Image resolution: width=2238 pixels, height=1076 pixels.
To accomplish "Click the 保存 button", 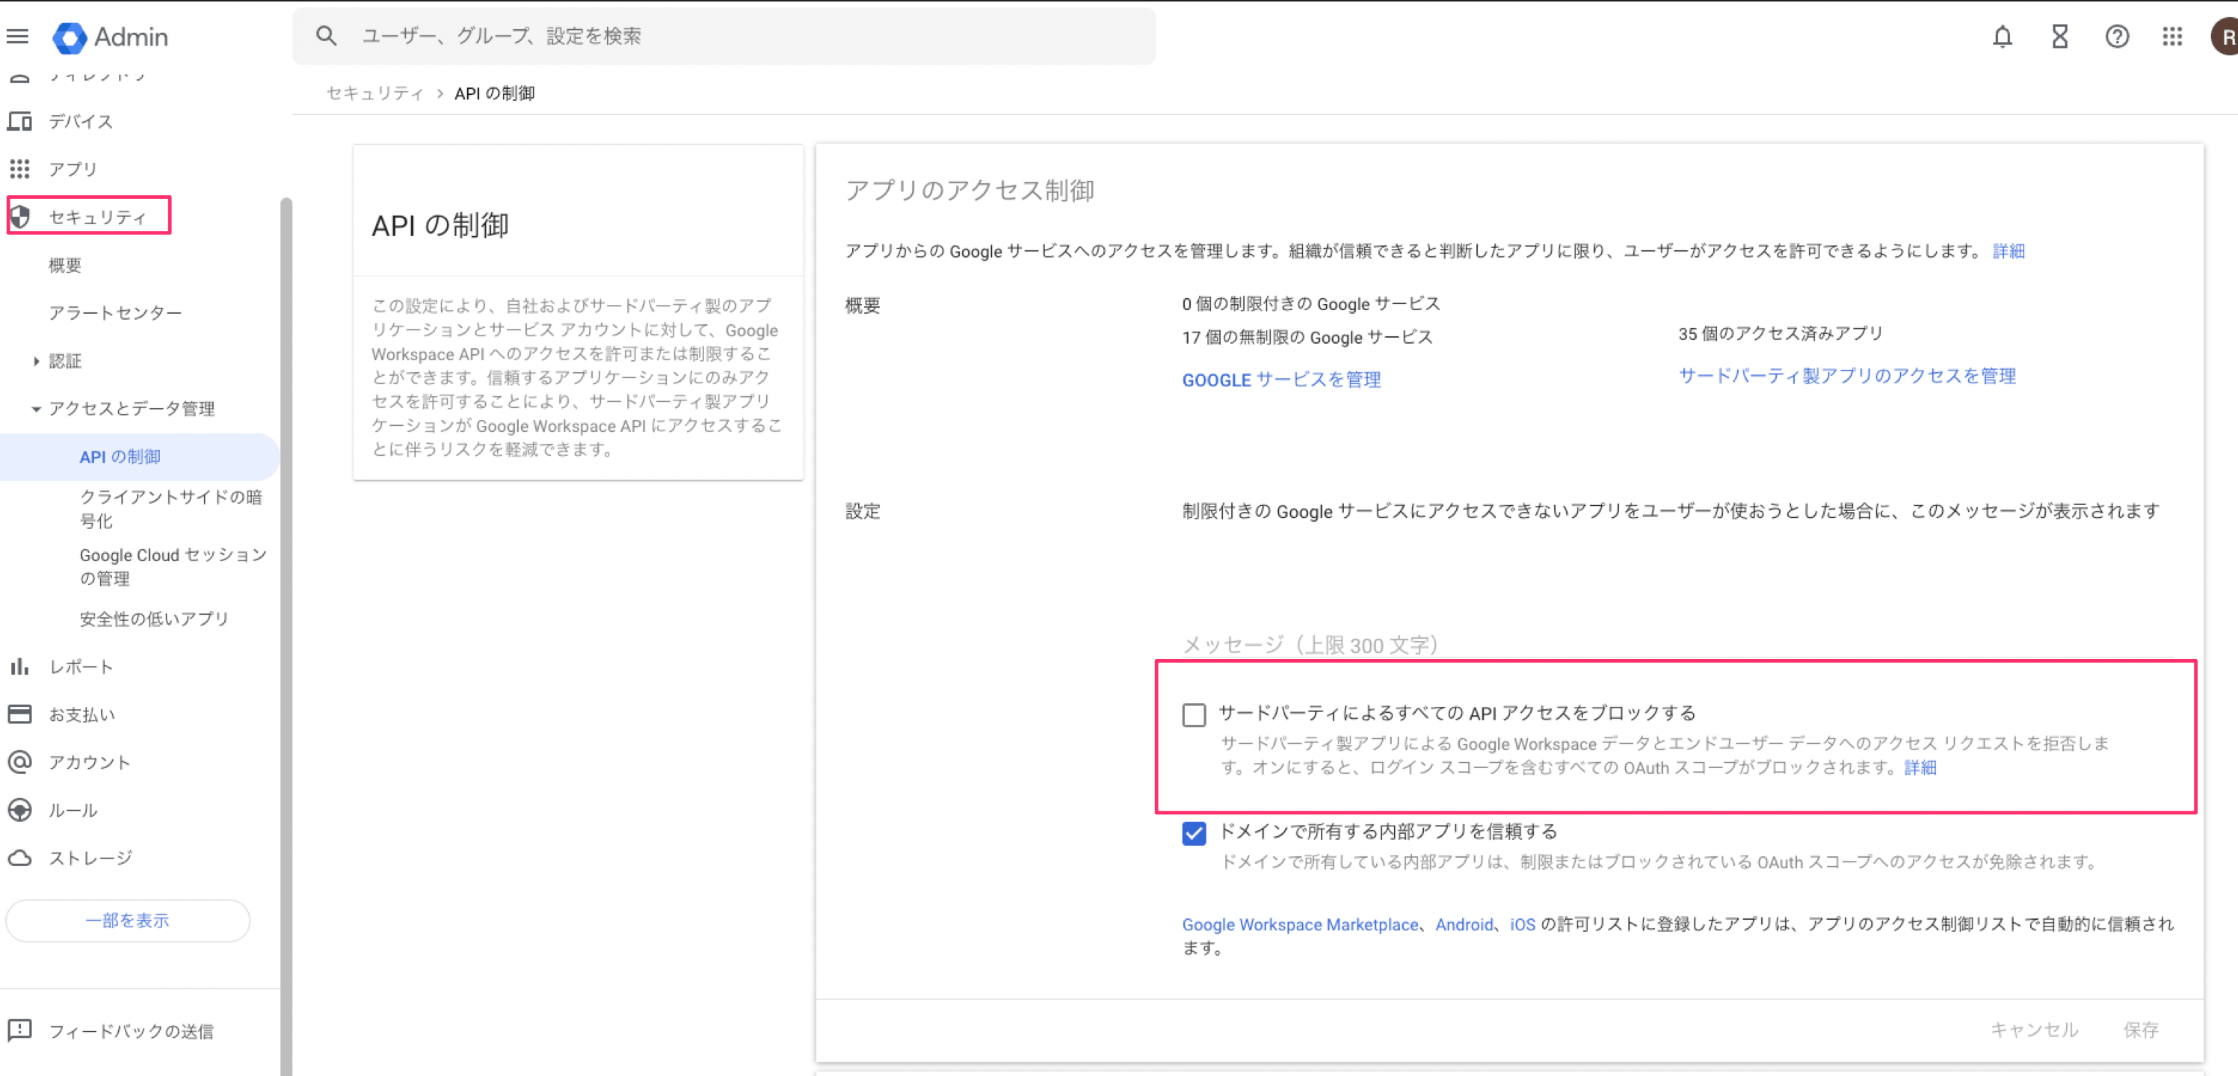I will tap(2141, 1029).
